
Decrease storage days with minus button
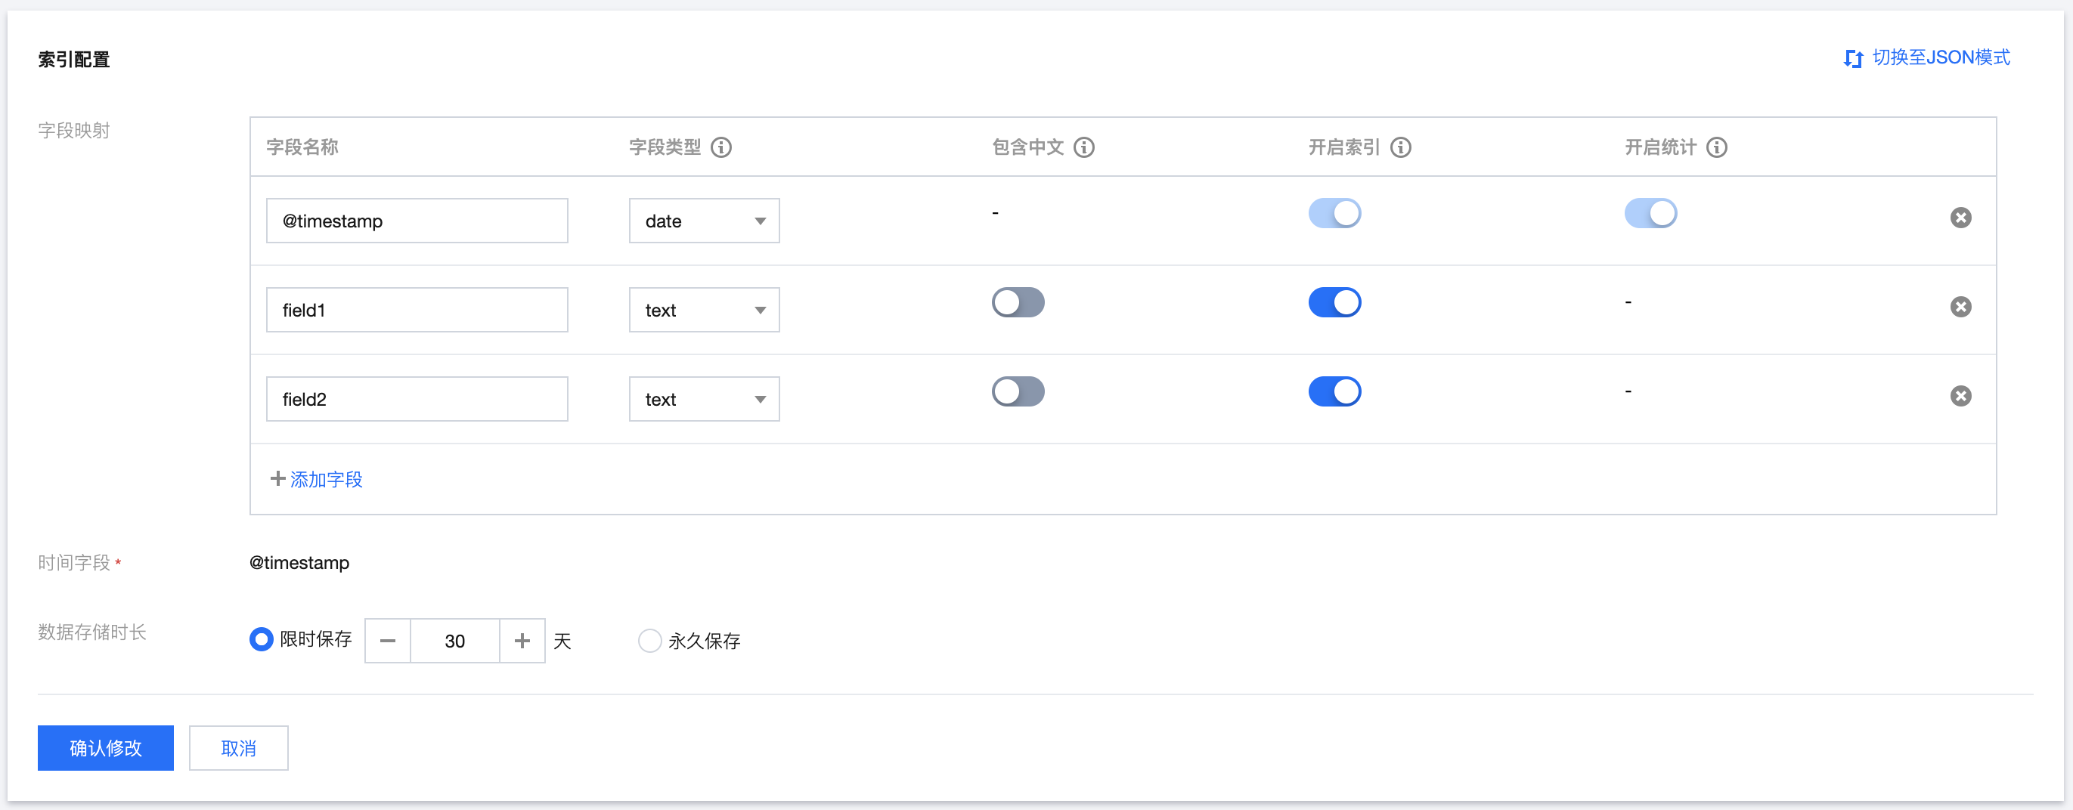[x=388, y=641]
